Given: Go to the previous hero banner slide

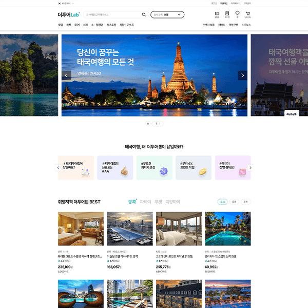Looking at the screenshot, I should pyautogui.click(x=66, y=75).
